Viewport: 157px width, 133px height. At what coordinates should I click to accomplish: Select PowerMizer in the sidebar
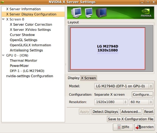(19, 66)
